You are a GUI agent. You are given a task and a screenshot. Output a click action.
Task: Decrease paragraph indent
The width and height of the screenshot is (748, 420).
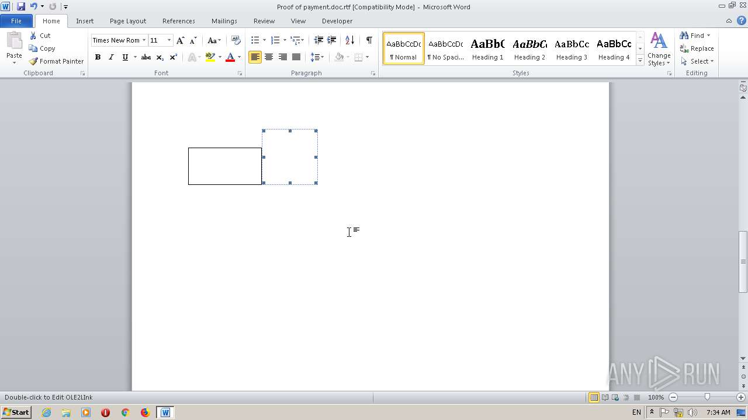tap(318, 40)
